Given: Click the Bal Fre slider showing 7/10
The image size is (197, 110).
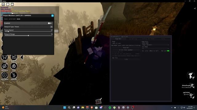Looking at the screenshot, I should [x=126, y=59].
